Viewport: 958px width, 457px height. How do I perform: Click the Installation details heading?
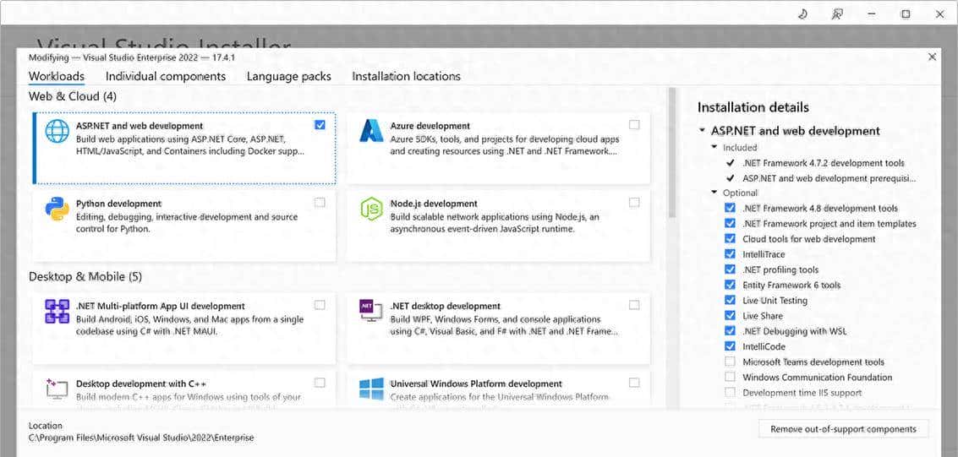click(x=753, y=107)
